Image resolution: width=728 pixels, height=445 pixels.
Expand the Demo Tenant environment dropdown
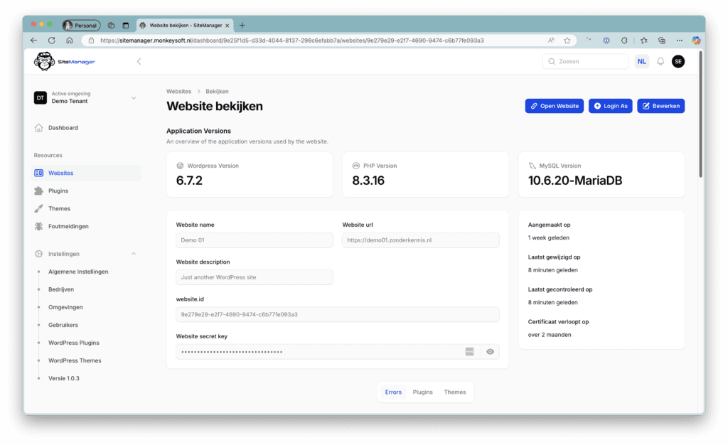click(133, 98)
